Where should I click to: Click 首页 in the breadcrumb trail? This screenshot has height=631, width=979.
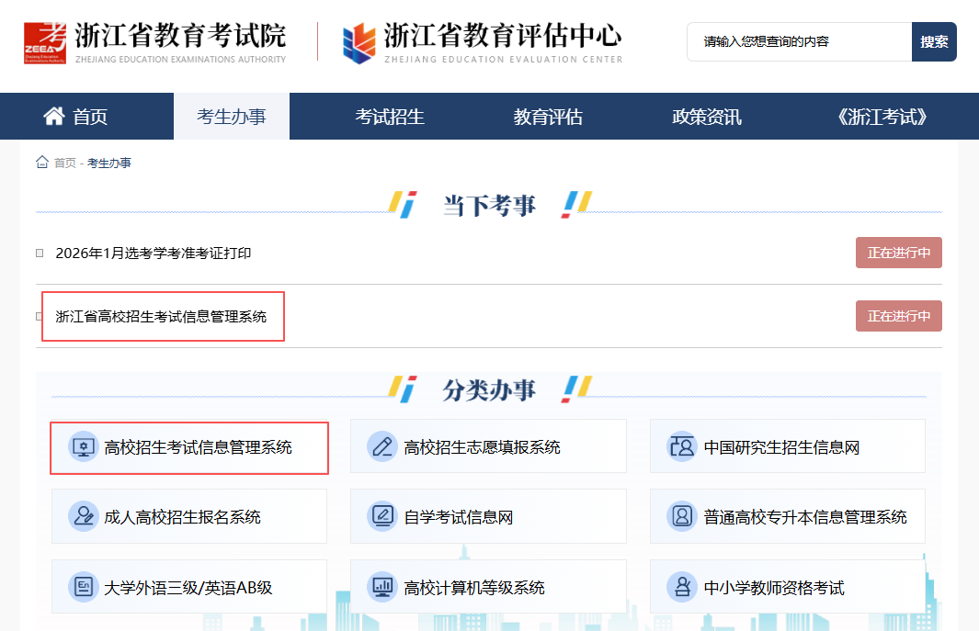64,163
